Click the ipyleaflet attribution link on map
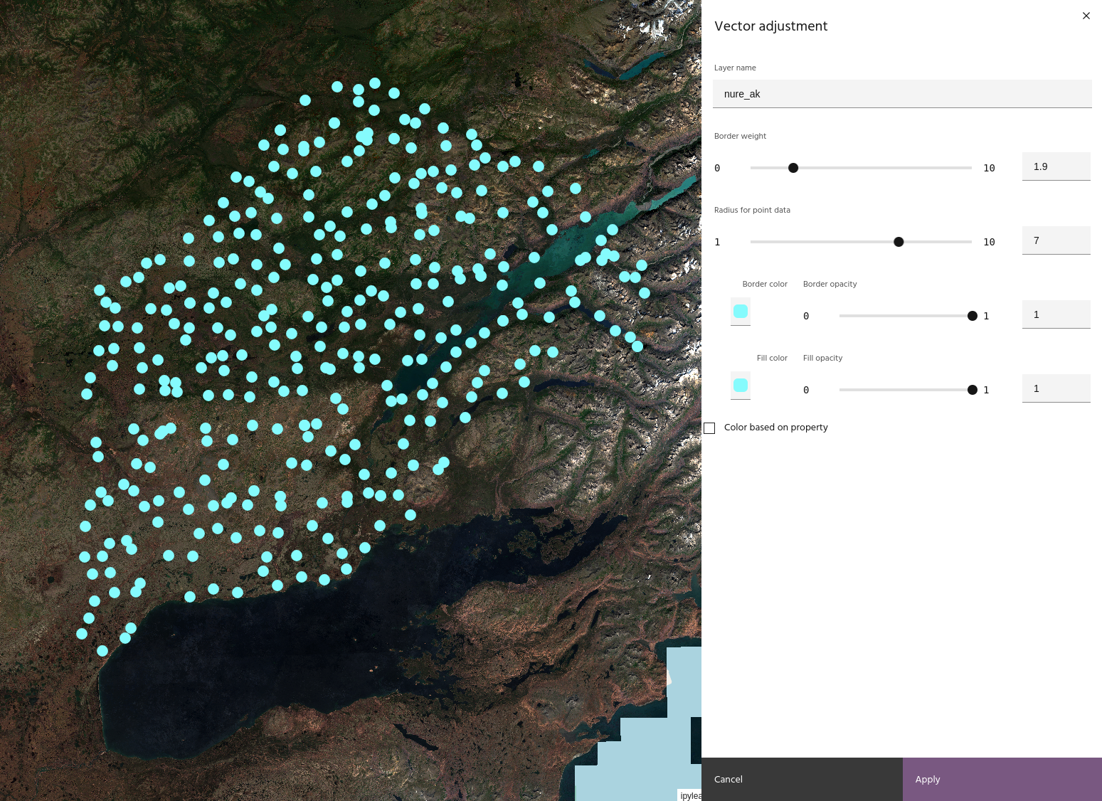This screenshot has height=801, width=1102. [x=690, y=795]
